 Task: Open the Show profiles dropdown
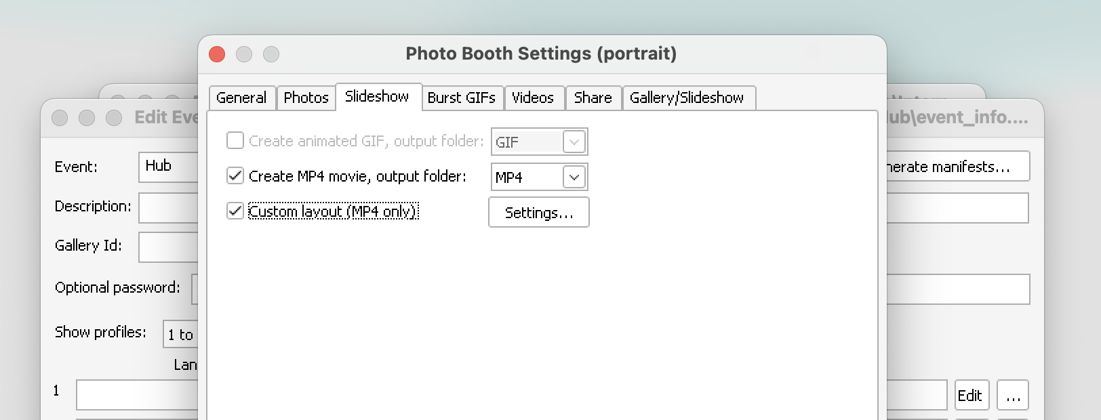(181, 334)
